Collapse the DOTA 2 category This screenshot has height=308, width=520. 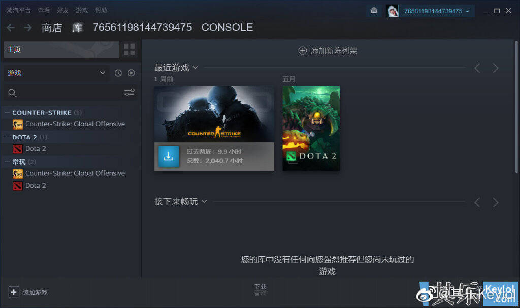tap(7, 137)
